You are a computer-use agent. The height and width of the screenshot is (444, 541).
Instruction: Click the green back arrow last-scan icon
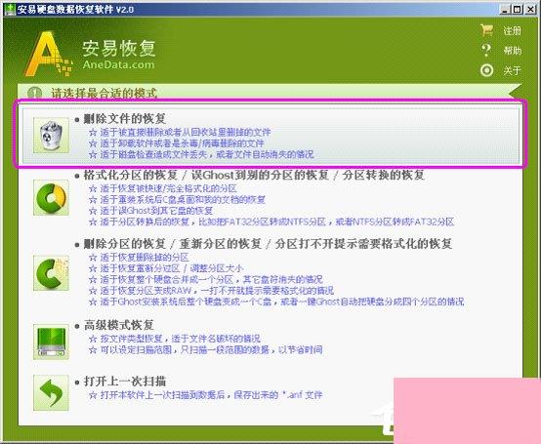(51, 393)
